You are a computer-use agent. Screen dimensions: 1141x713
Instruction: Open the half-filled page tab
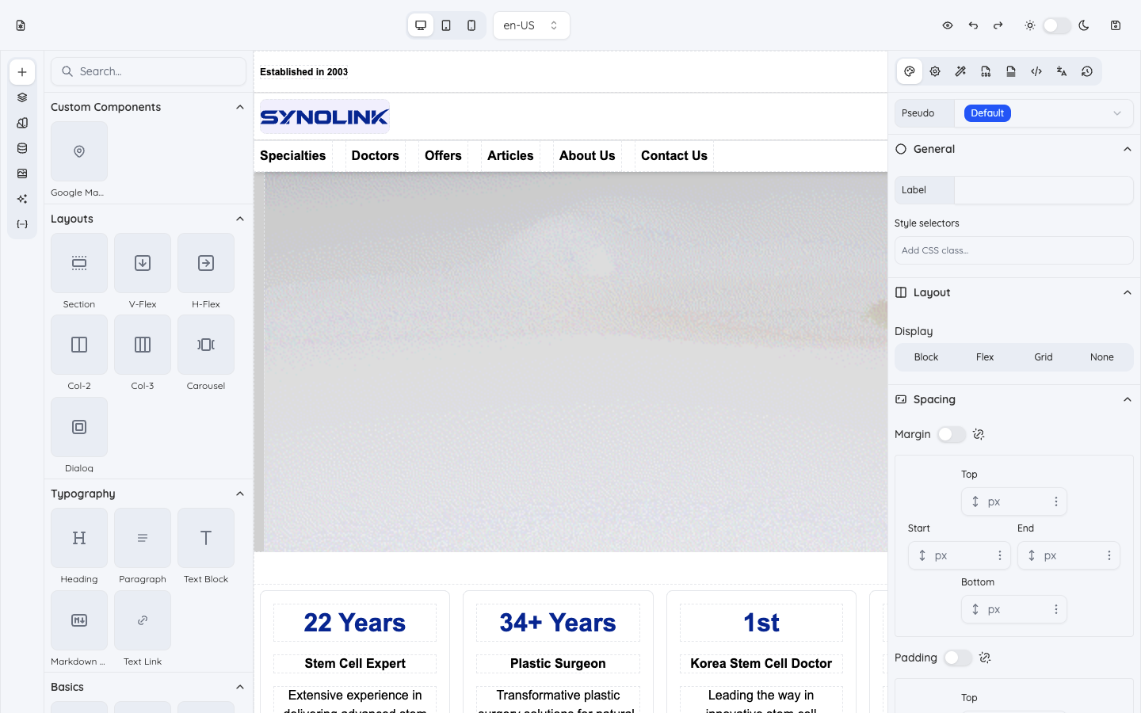[1011, 71]
